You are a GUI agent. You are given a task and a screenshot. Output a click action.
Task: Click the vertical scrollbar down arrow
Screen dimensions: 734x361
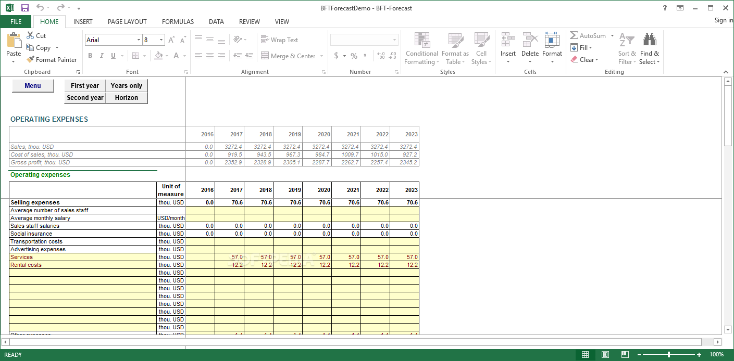[x=728, y=329]
